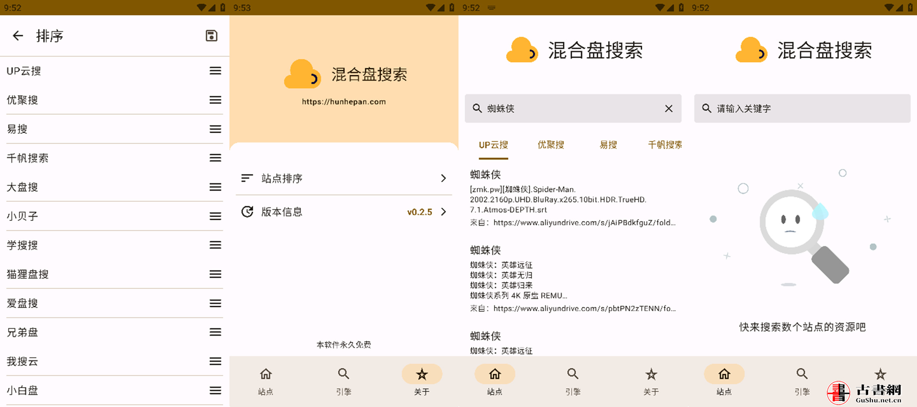This screenshot has width=917, height=407.
Task: Select 关于 tab on about screen
Action: (x=422, y=382)
